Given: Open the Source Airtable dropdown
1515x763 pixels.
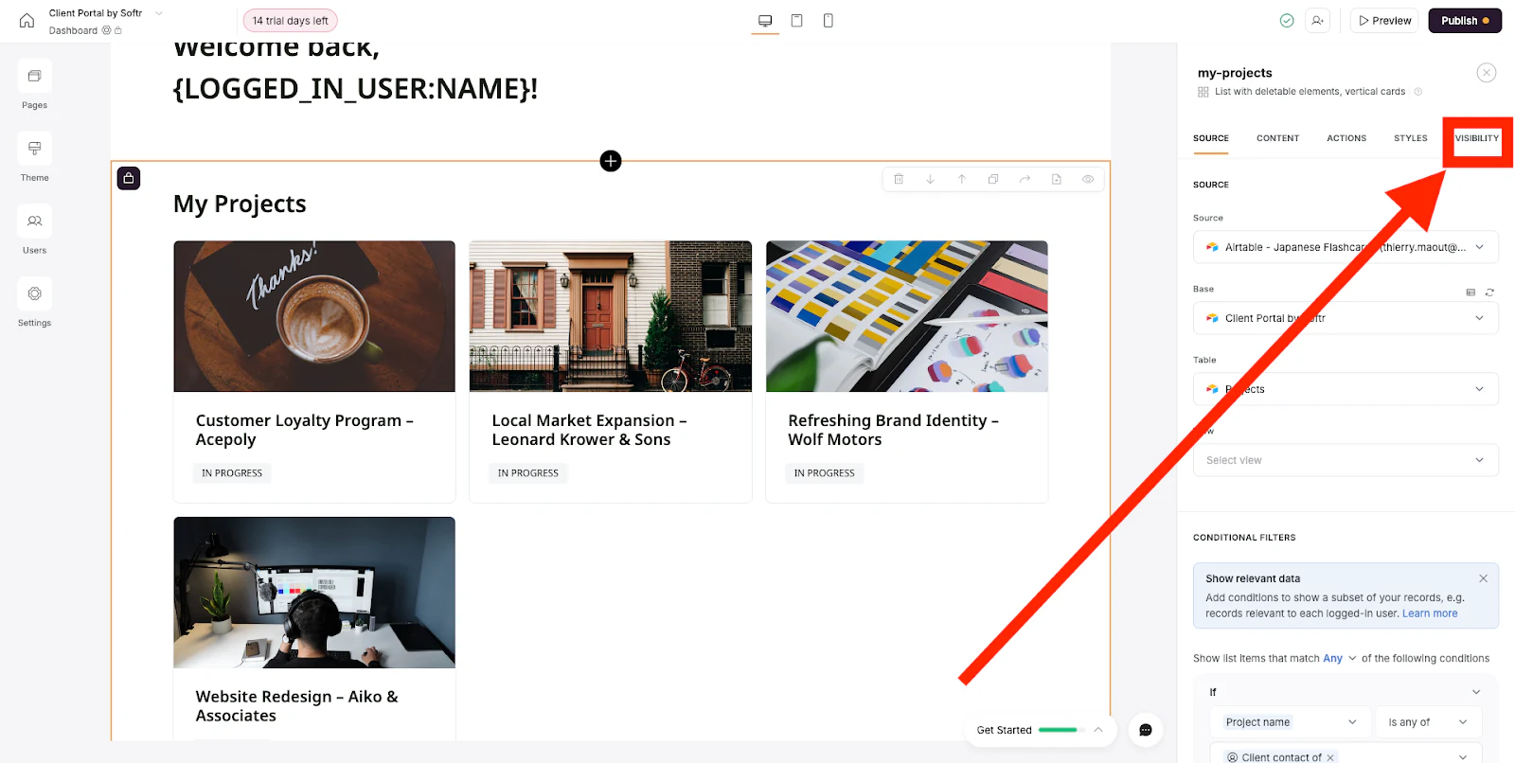Looking at the screenshot, I should (x=1346, y=247).
